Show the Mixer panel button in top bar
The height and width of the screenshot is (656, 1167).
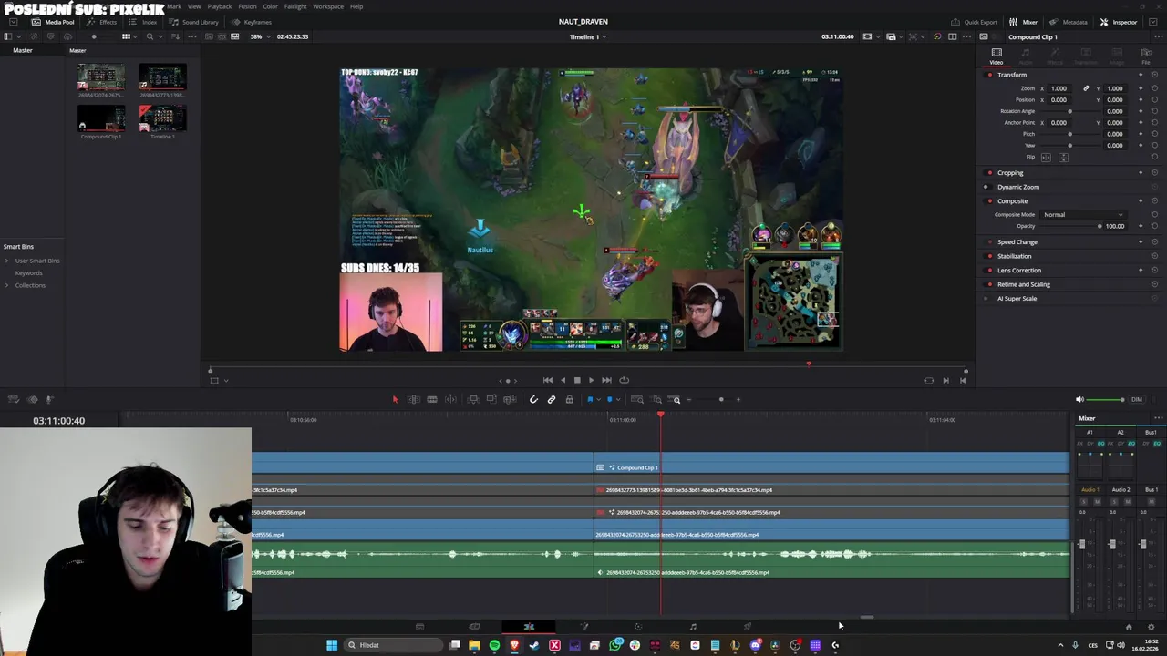(1024, 22)
